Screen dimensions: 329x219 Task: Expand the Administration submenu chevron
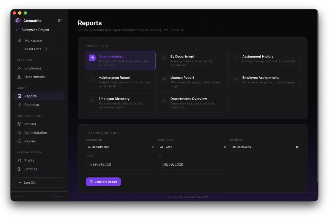coord(60,132)
